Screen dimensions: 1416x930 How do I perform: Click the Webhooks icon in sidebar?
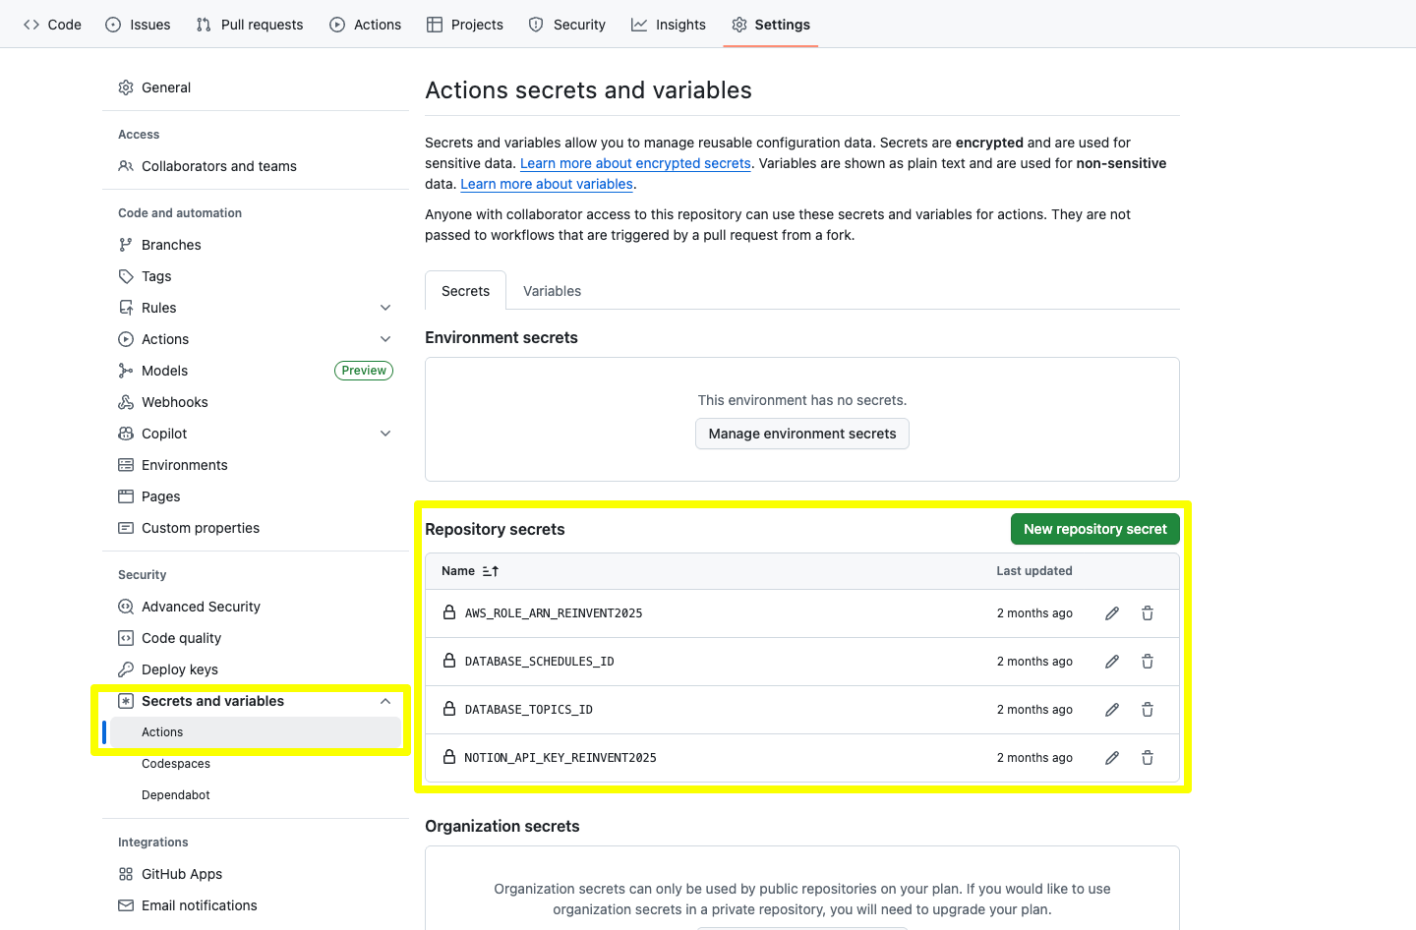click(x=126, y=402)
